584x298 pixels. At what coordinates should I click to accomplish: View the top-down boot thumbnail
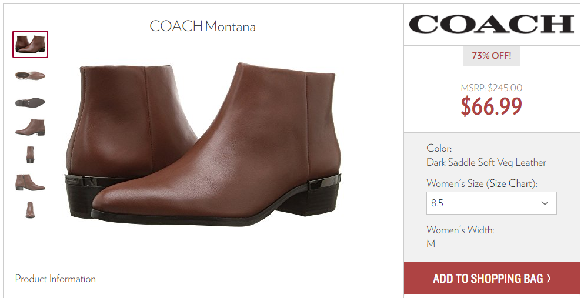click(30, 75)
